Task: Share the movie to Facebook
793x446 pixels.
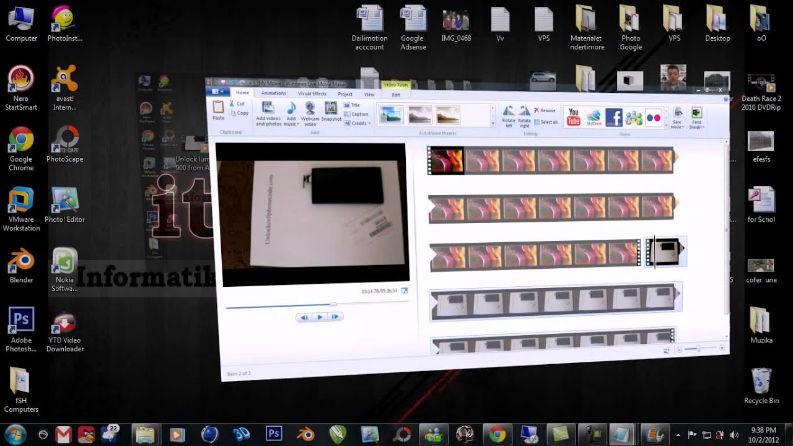Action: click(x=614, y=118)
